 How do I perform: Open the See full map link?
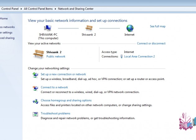coord(157,26)
